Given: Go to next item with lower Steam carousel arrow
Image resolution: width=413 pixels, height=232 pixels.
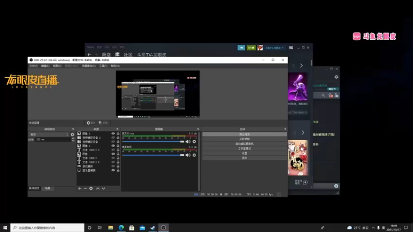Looking at the screenshot, I should (x=303, y=132).
